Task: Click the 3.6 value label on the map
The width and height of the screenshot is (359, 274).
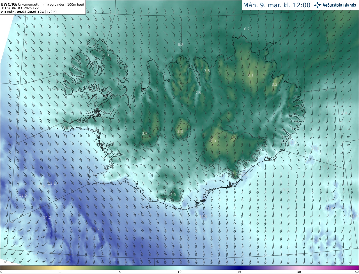Action: coord(207,71)
